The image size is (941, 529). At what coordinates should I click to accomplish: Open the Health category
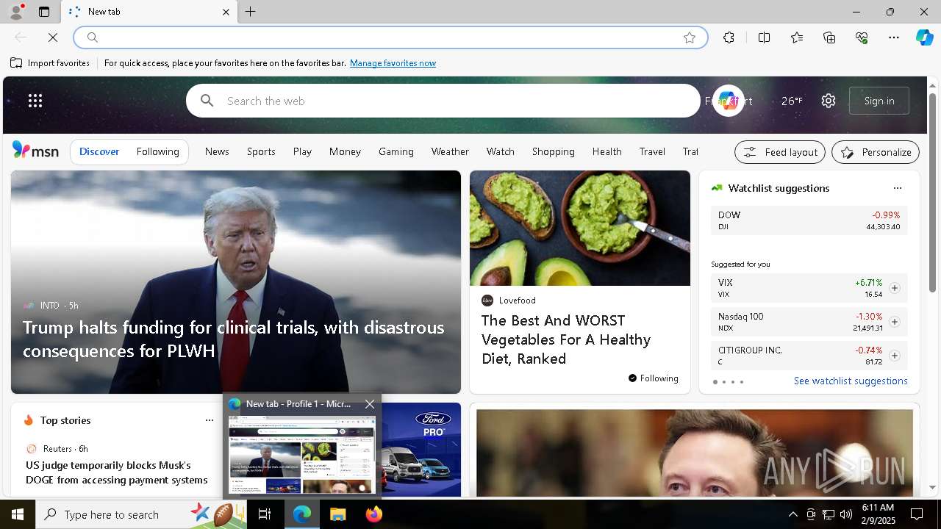point(607,151)
